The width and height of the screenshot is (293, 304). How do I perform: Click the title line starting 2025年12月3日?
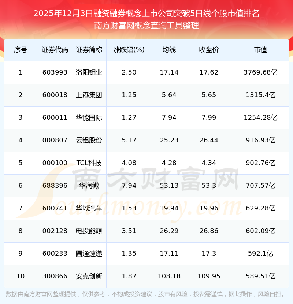(146, 14)
